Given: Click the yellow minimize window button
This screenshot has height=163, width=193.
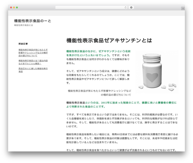Looking at the screenshot, I should (14, 7).
